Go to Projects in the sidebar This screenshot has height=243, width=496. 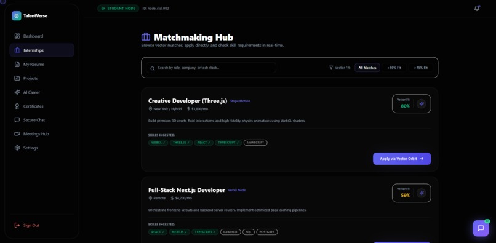pyautogui.click(x=42, y=78)
